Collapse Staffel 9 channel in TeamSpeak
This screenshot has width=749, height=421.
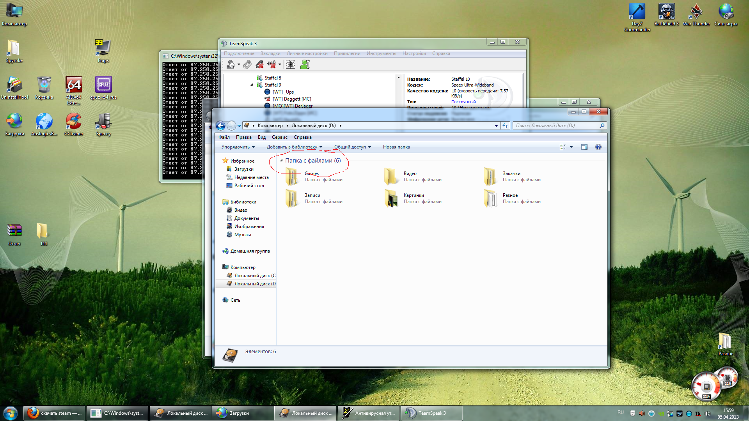coord(252,85)
